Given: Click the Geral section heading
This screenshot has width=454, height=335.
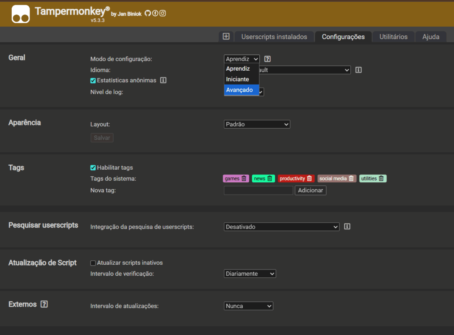Looking at the screenshot, I should [17, 58].
